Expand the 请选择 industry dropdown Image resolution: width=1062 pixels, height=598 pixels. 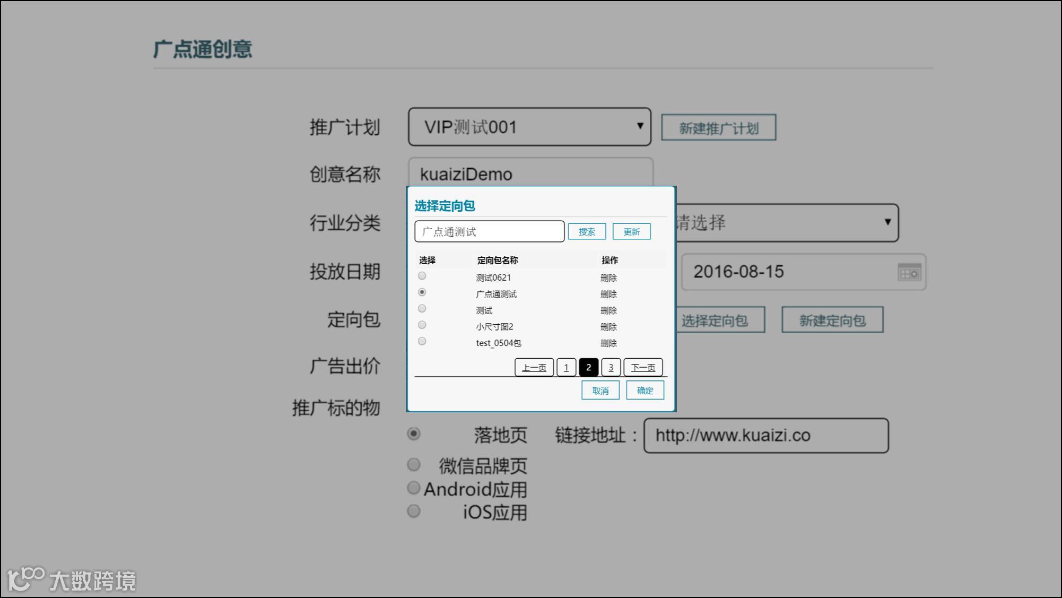click(x=786, y=223)
